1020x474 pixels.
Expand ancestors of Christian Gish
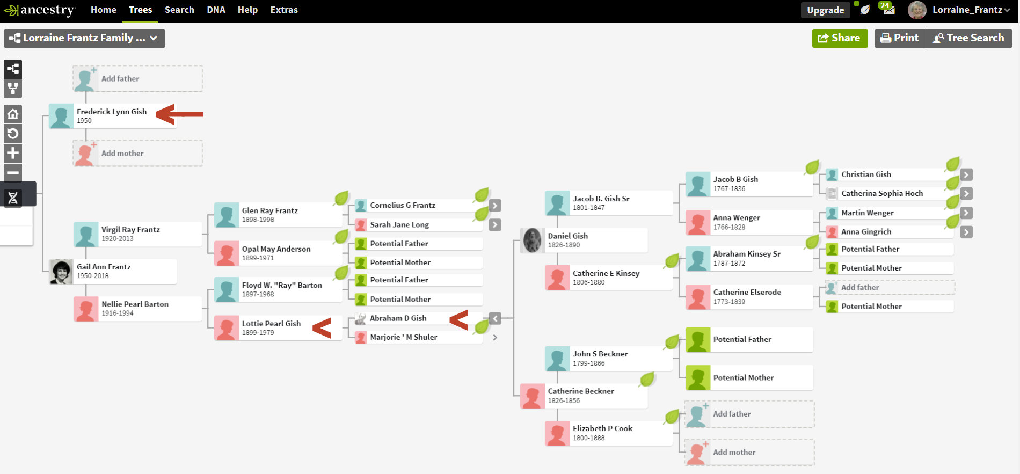click(966, 174)
